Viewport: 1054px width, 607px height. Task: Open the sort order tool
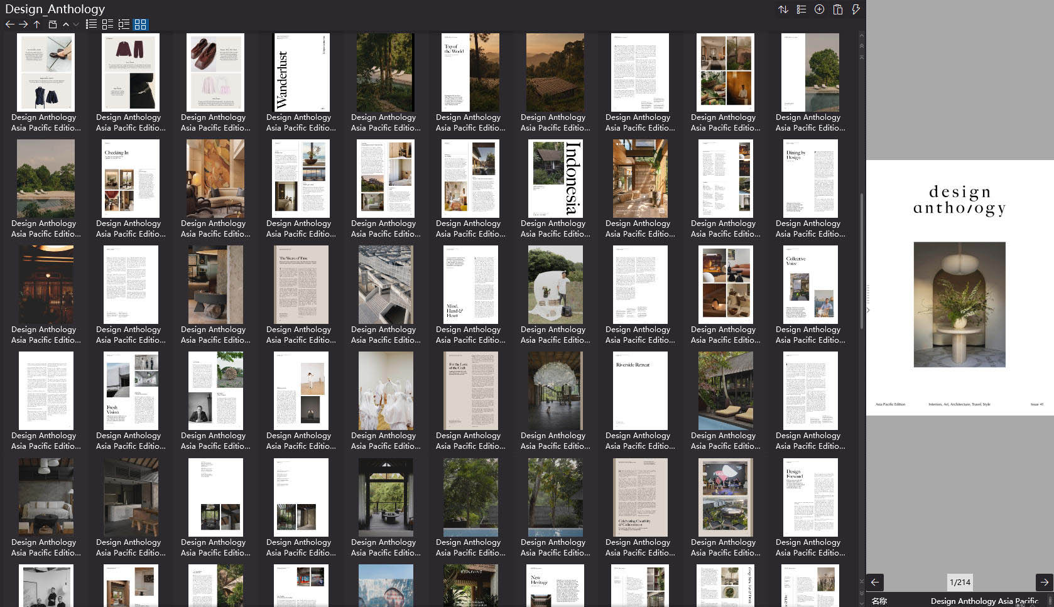[783, 10]
